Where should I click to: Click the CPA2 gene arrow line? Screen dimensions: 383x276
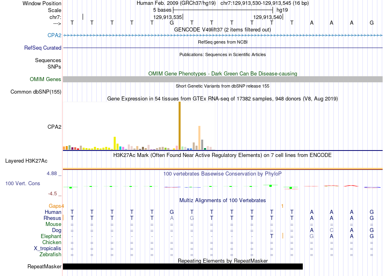click(223, 36)
